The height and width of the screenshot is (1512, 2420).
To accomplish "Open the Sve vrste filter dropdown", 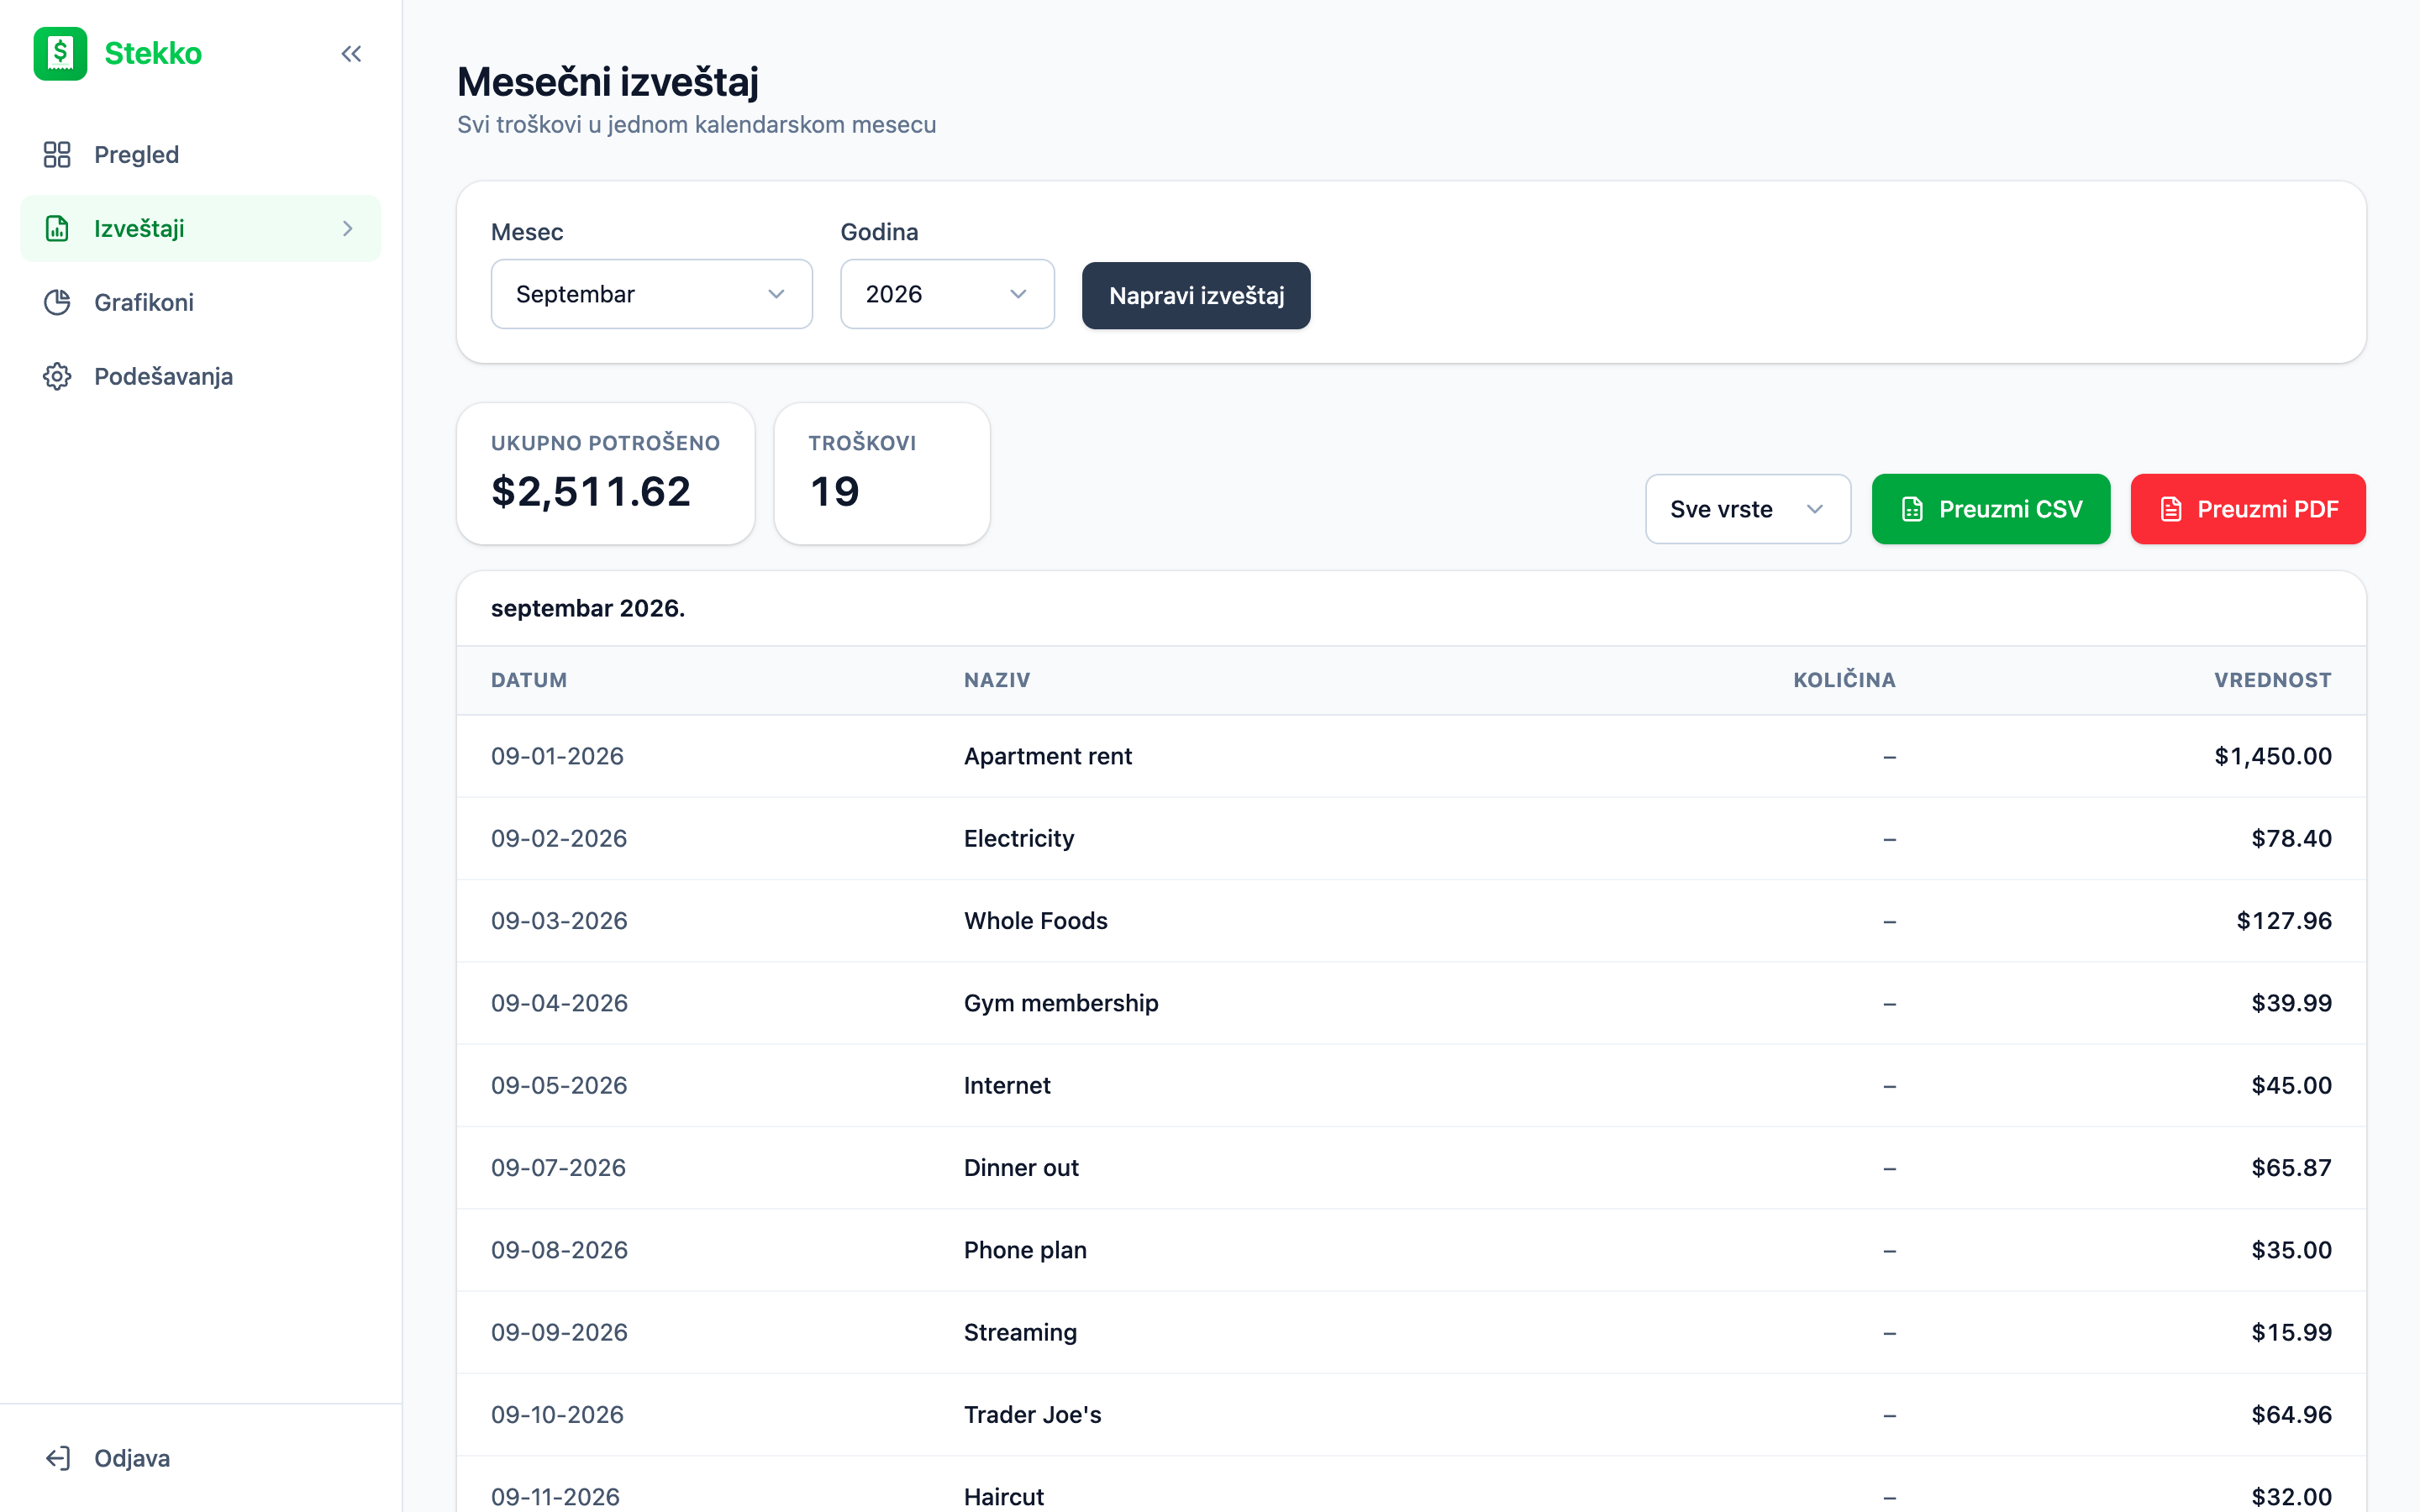I will pos(1748,509).
